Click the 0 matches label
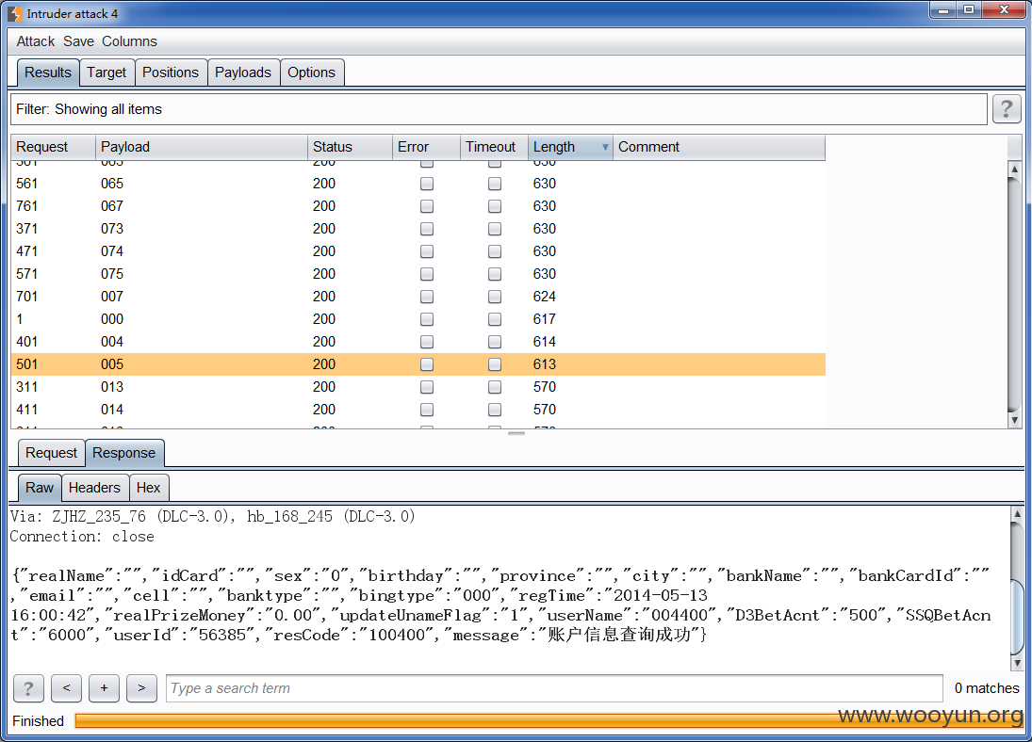Viewport: 1032px width, 742px height. 987,688
